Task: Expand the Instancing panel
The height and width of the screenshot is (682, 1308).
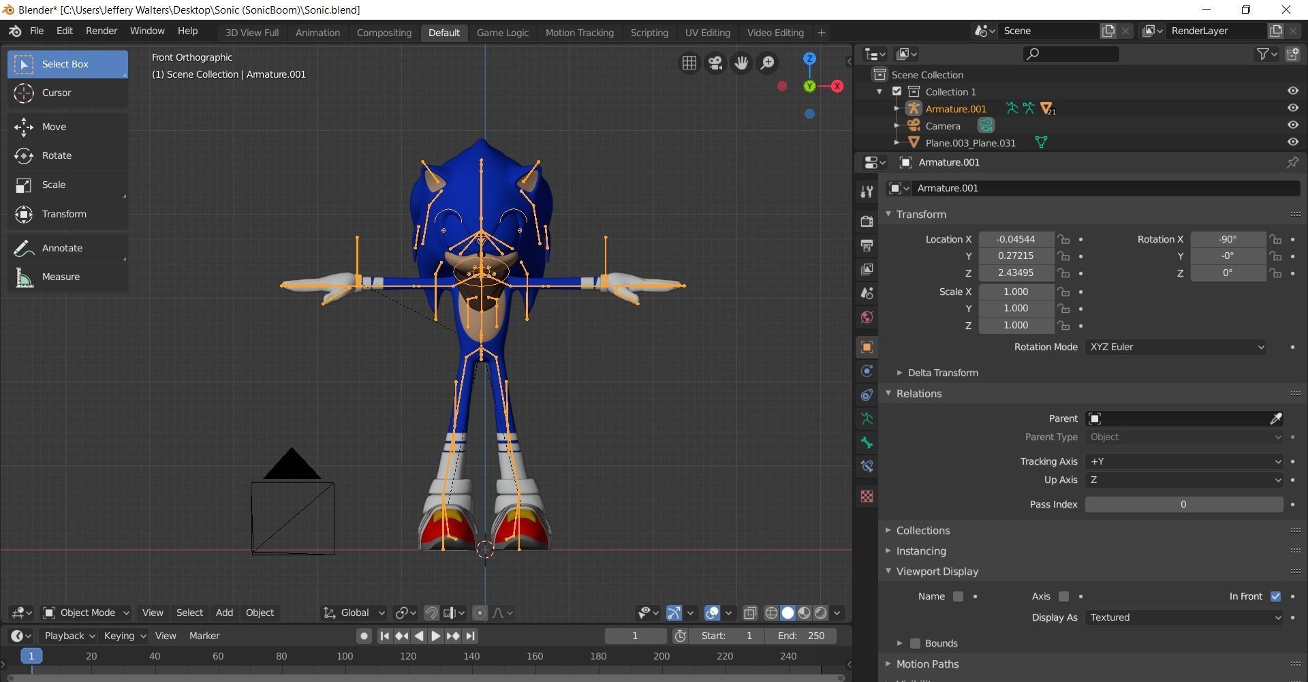Action: tap(920, 551)
